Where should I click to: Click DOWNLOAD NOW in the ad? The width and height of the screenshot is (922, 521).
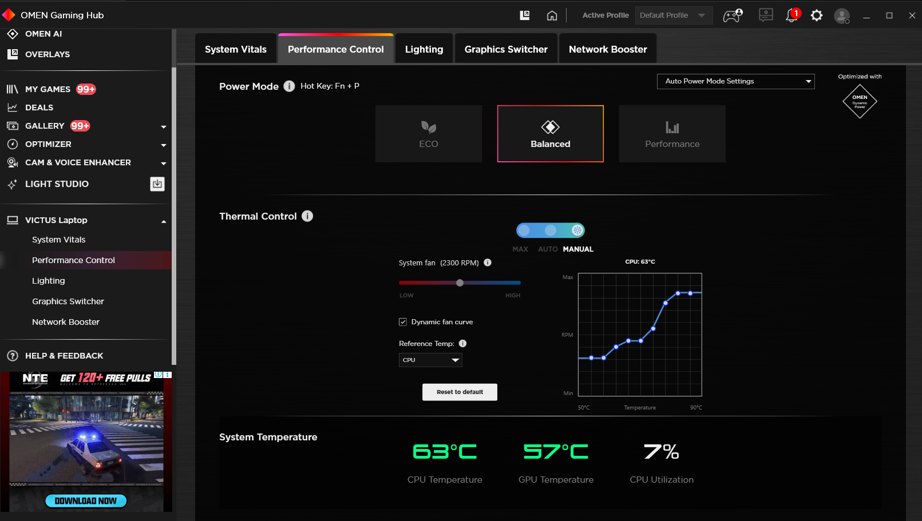click(x=86, y=501)
